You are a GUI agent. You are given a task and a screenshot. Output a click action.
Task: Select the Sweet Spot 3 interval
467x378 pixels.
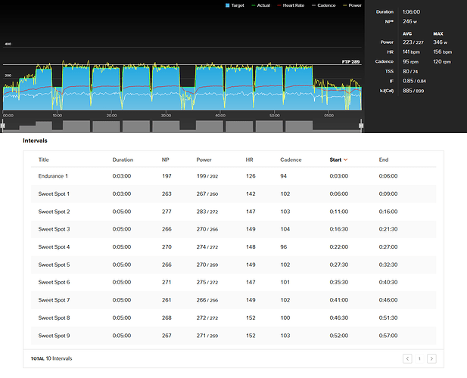coord(233,229)
